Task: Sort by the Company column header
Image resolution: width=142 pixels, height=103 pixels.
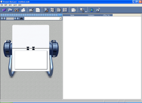Action: coord(91,15)
